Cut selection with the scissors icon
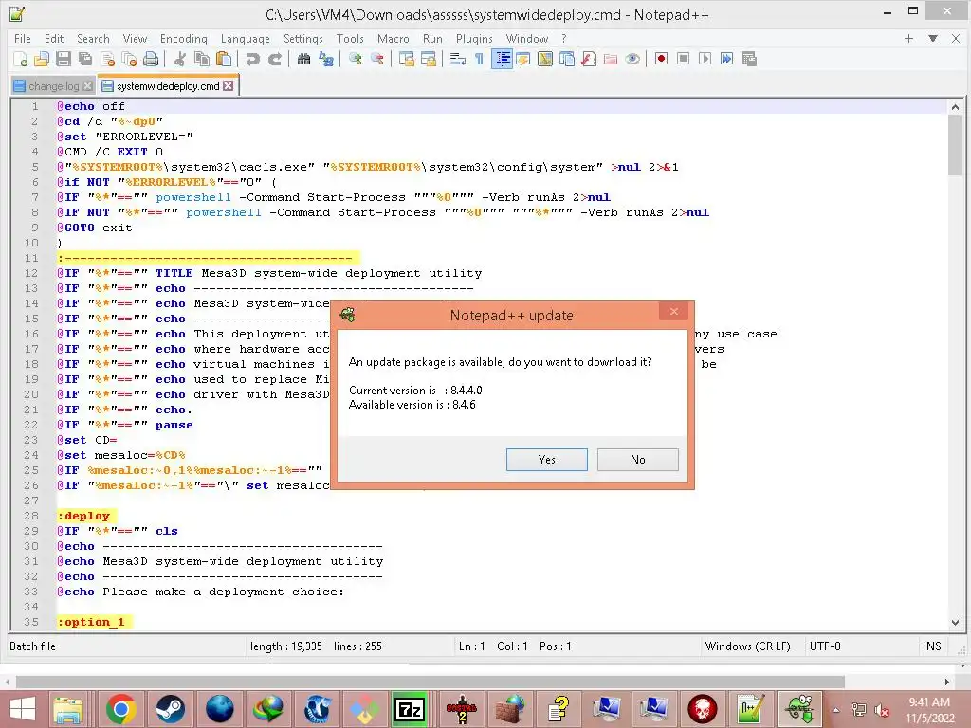The height and width of the screenshot is (728, 971). click(180, 59)
